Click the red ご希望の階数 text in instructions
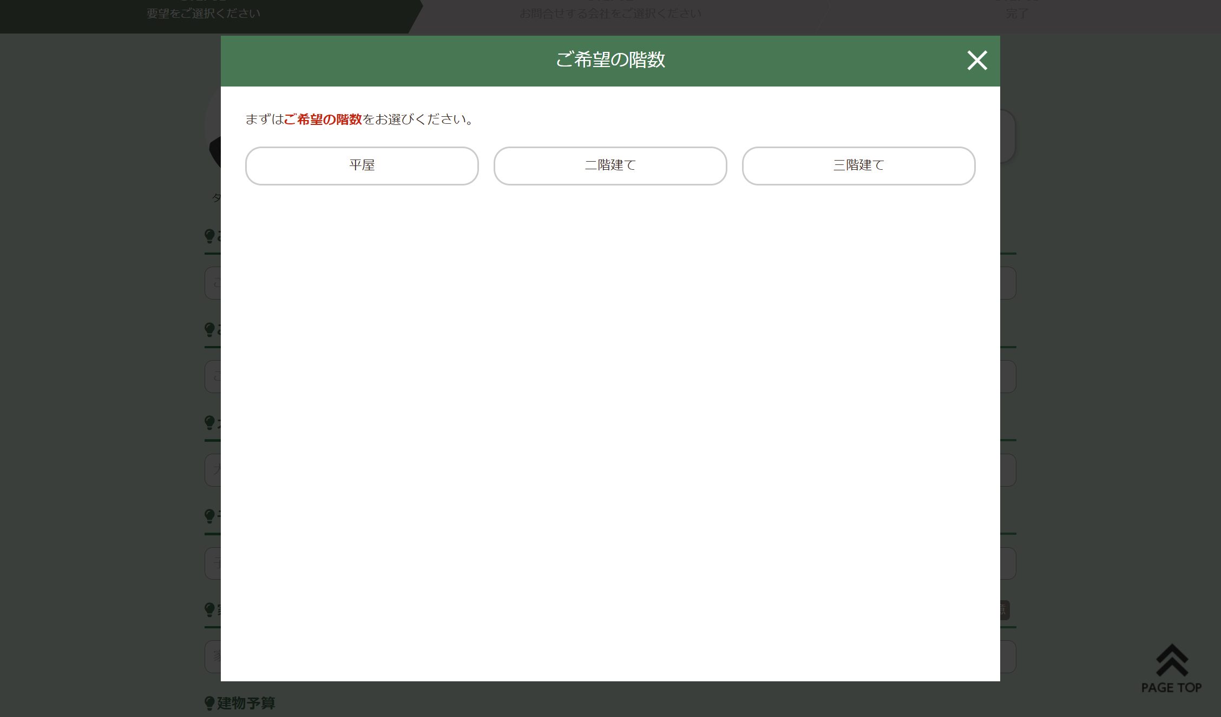 (x=323, y=119)
